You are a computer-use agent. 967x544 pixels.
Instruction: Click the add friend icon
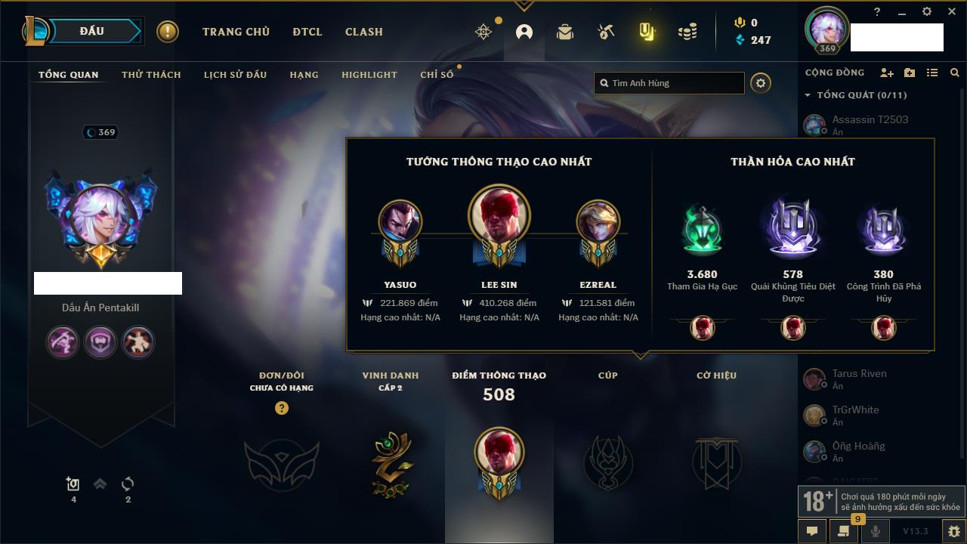(887, 73)
